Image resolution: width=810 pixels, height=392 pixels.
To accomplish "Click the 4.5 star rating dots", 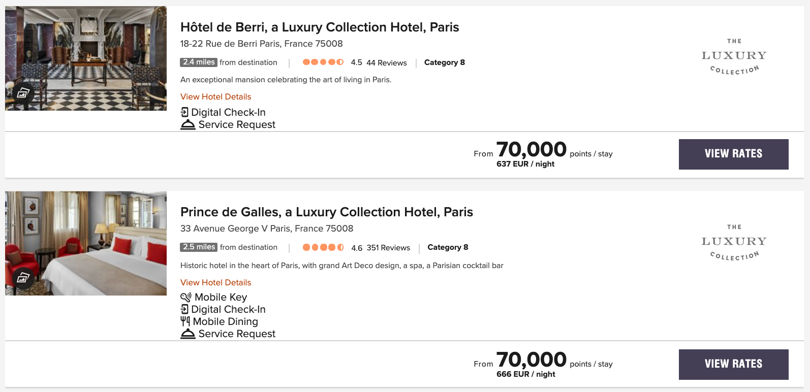I will pyautogui.click(x=323, y=61).
